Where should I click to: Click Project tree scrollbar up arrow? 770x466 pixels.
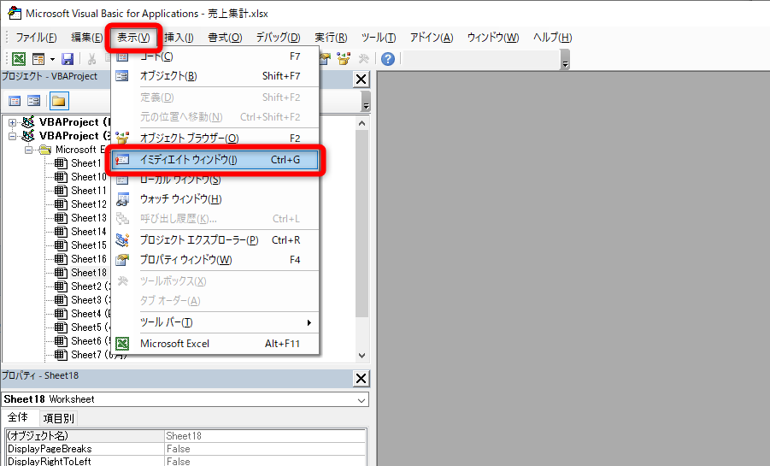pos(361,123)
